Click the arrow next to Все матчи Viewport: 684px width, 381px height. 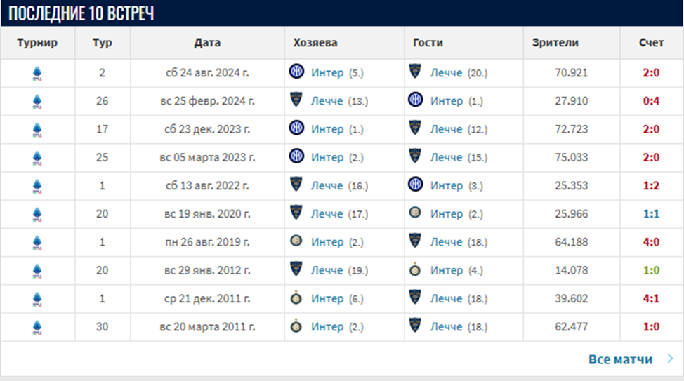tap(669, 359)
